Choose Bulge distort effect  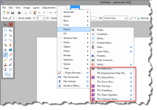pos(112,30)
